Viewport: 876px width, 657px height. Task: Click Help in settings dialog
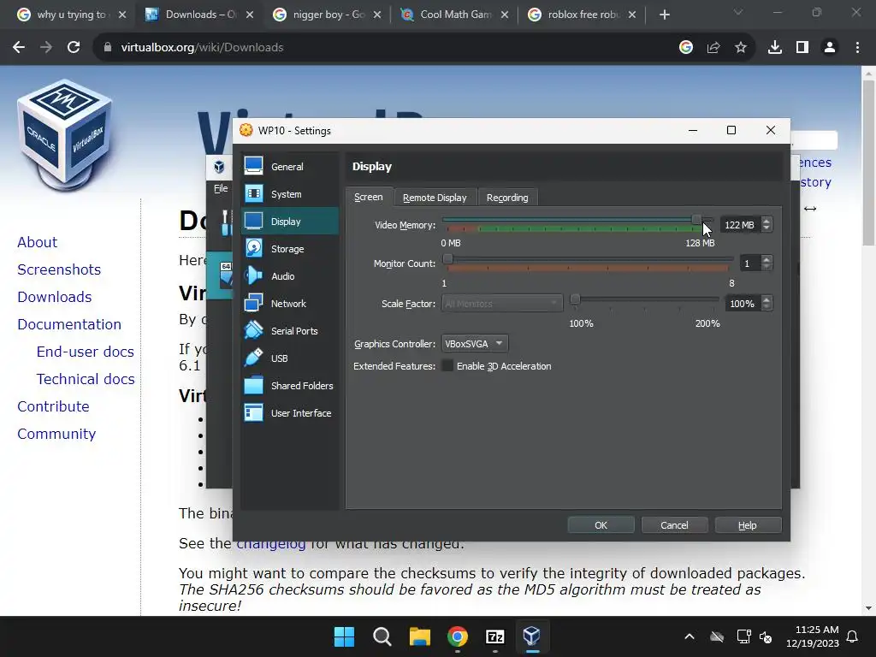pyautogui.click(x=748, y=525)
